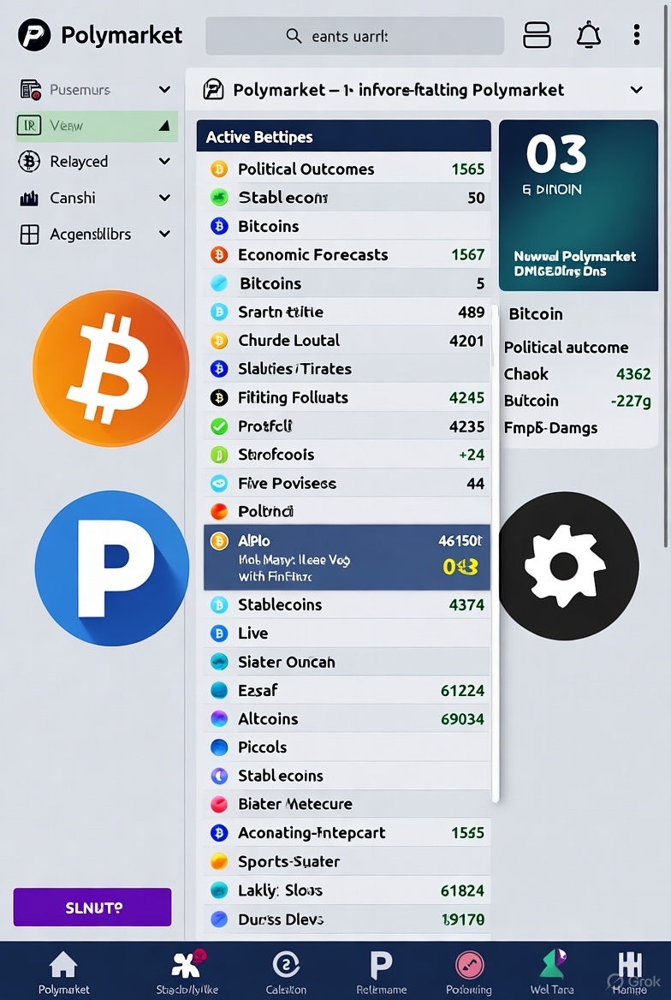Image resolution: width=671 pixels, height=1000 pixels.
Task: Click the list's vertical scrollbar
Action: [x=495, y=557]
